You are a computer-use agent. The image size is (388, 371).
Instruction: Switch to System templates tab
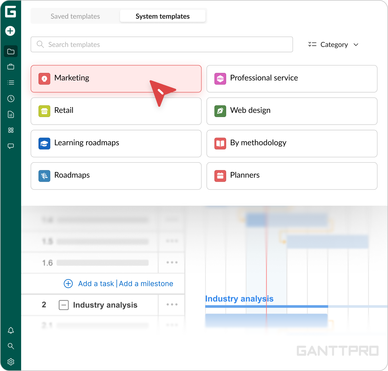pos(162,16)
